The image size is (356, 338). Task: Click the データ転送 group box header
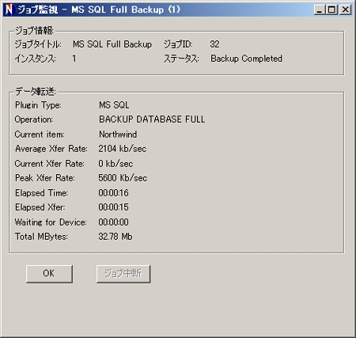[x=36, y=92]
